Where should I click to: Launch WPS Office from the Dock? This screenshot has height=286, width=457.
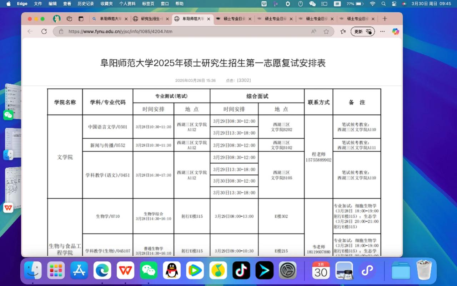click(x=125, y=271)
